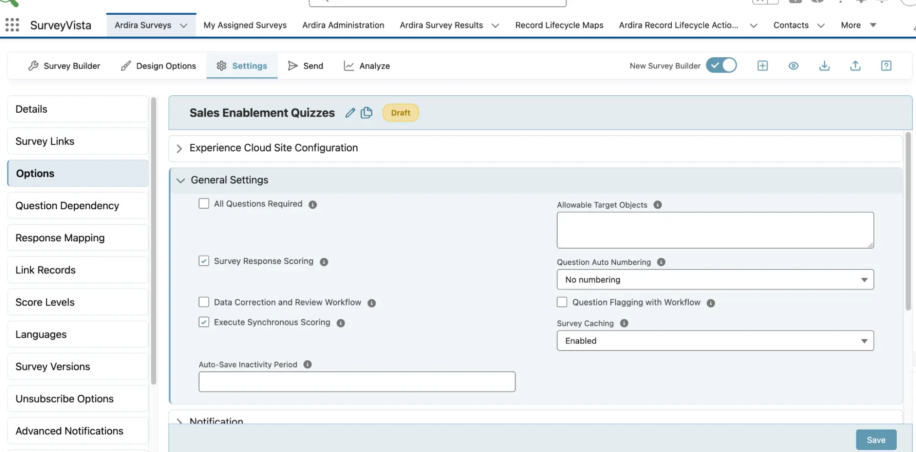Click the download arrow icon in toolbar
This screenshot has width=916, height=452.
(x=824, y=65)
